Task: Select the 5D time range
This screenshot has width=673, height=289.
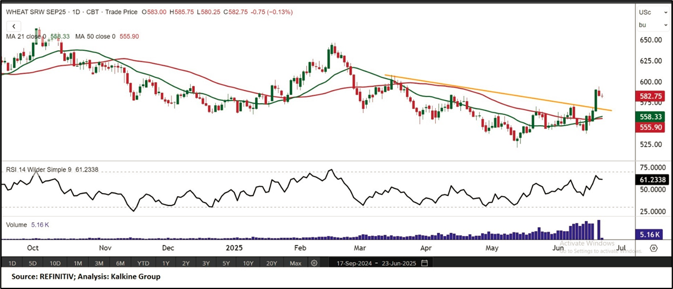Action: [33, 263]
